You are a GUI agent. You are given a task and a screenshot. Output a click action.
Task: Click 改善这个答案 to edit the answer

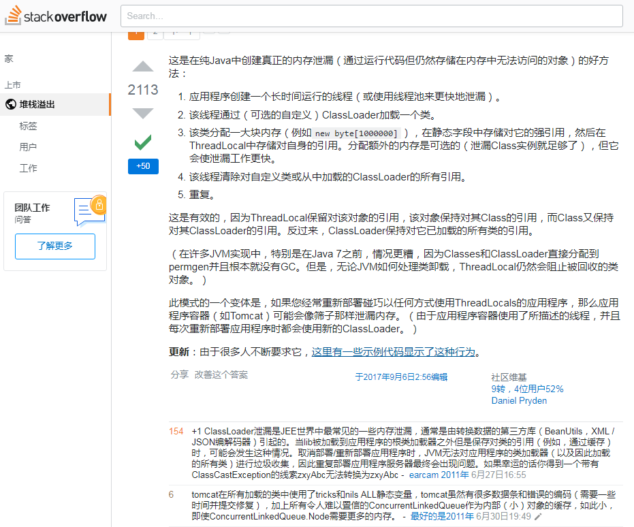[222, 374]
